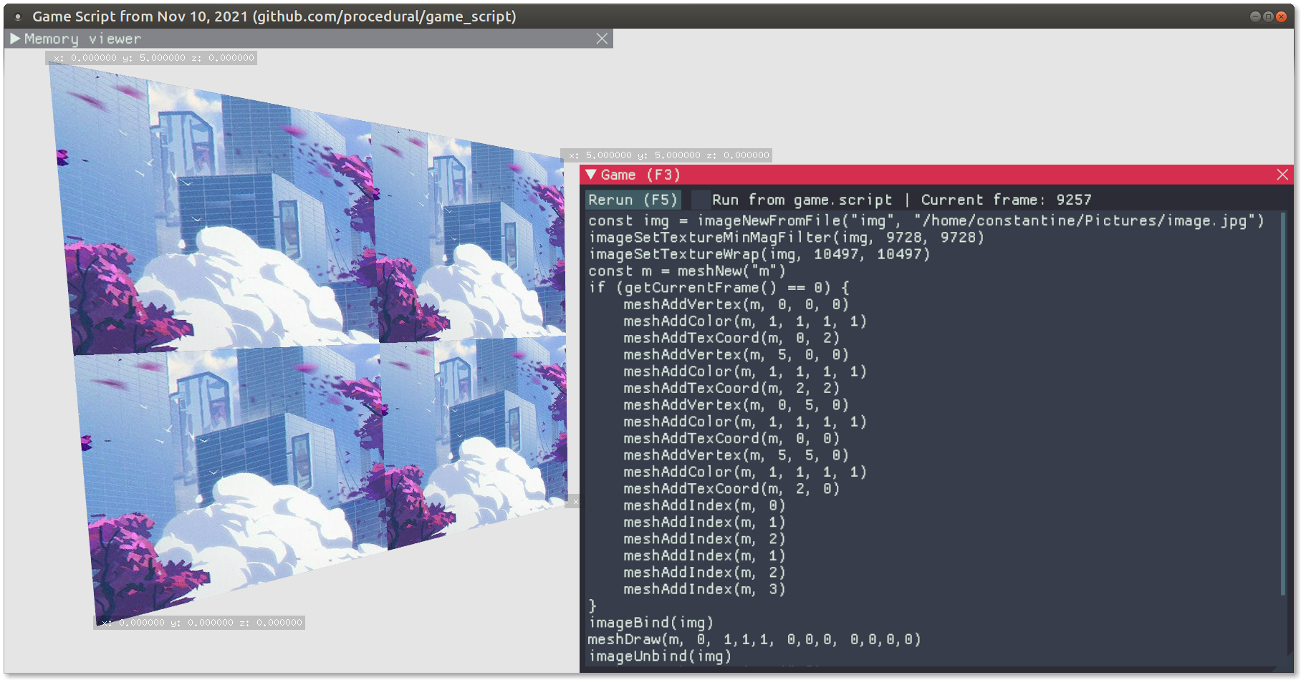Close the Memory viewer panel
Image resolution: width=1301 pixels, height=680 pixels.
(602, 39)
